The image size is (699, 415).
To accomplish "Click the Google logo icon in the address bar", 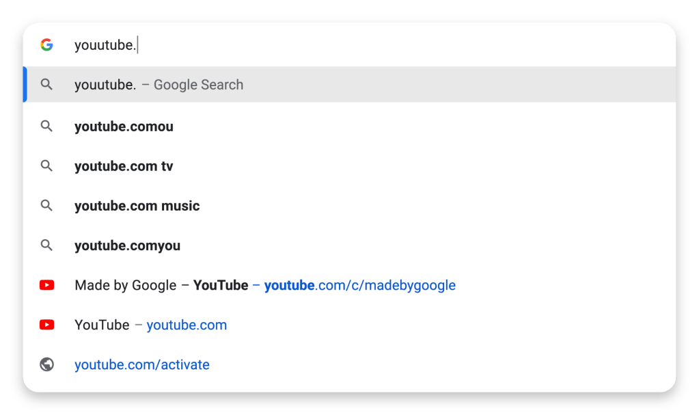I will click(46, 45).
